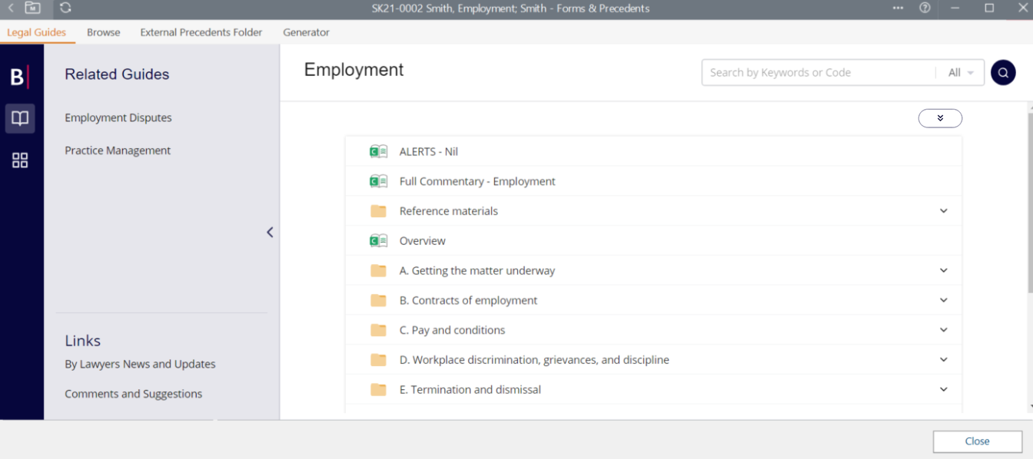Expand E. Termination and dismissal chevron
The height and width of the screenshot is (459, 1033).
[944, 390]
